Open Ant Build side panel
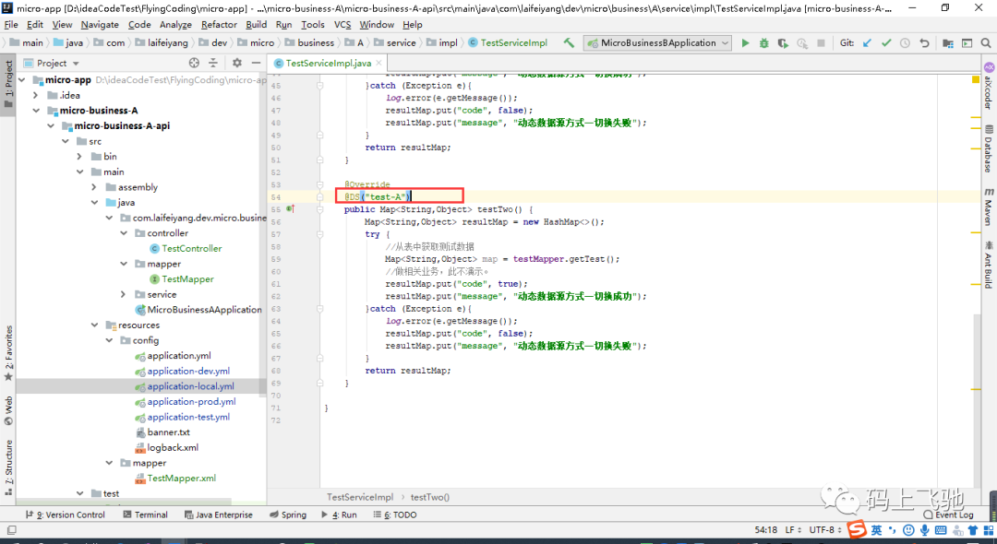Viewport: 997px width, 544px height. click(989, 264)
